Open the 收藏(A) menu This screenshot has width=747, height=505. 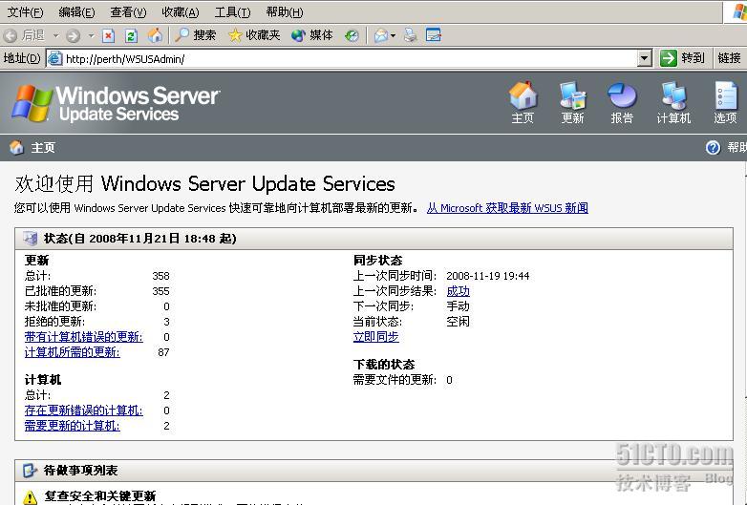click(181, 12)
